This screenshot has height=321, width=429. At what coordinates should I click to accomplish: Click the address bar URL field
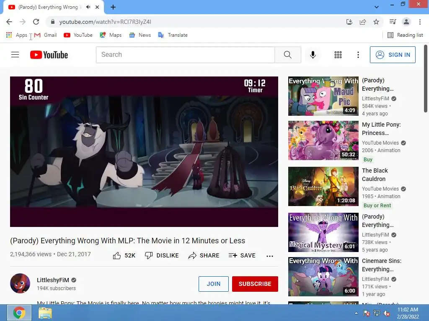tap(197, 22)
